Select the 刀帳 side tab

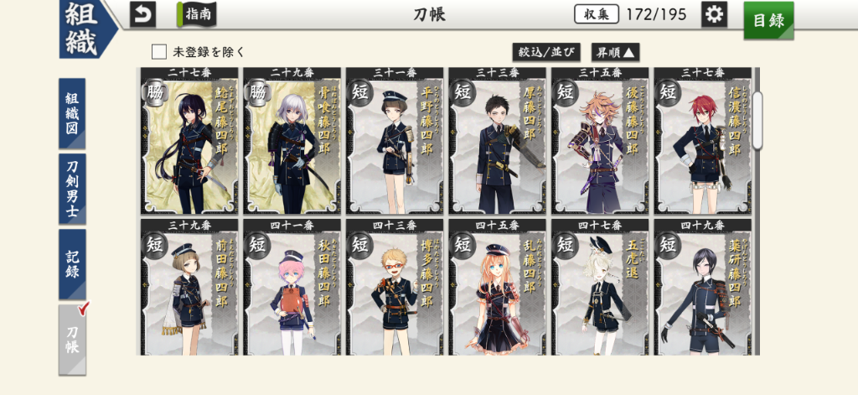point(72,340)
